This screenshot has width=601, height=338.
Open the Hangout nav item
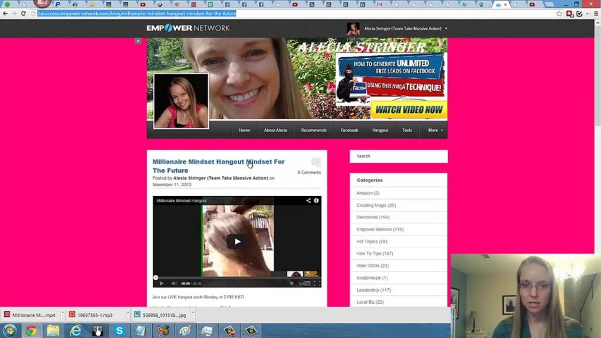pyautogui.click(x=380, y=130)
